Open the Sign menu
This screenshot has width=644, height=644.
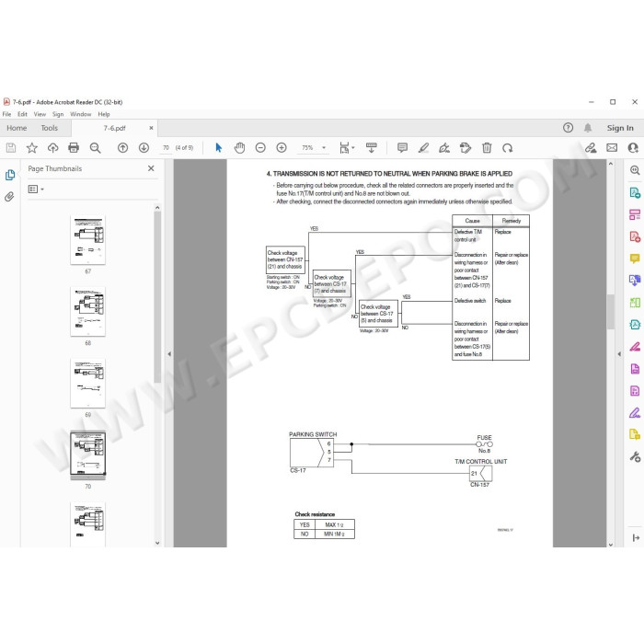pos(58,114)
